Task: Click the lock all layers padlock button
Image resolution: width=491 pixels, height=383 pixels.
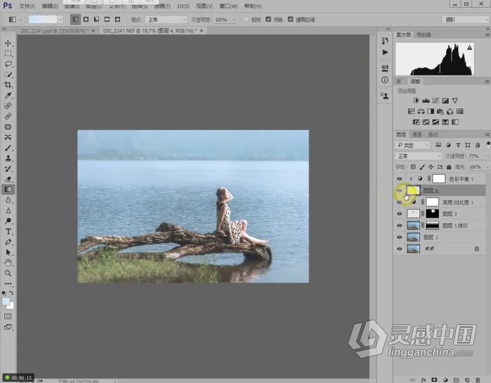Action: pyautogui.click(x=449, y=167)
